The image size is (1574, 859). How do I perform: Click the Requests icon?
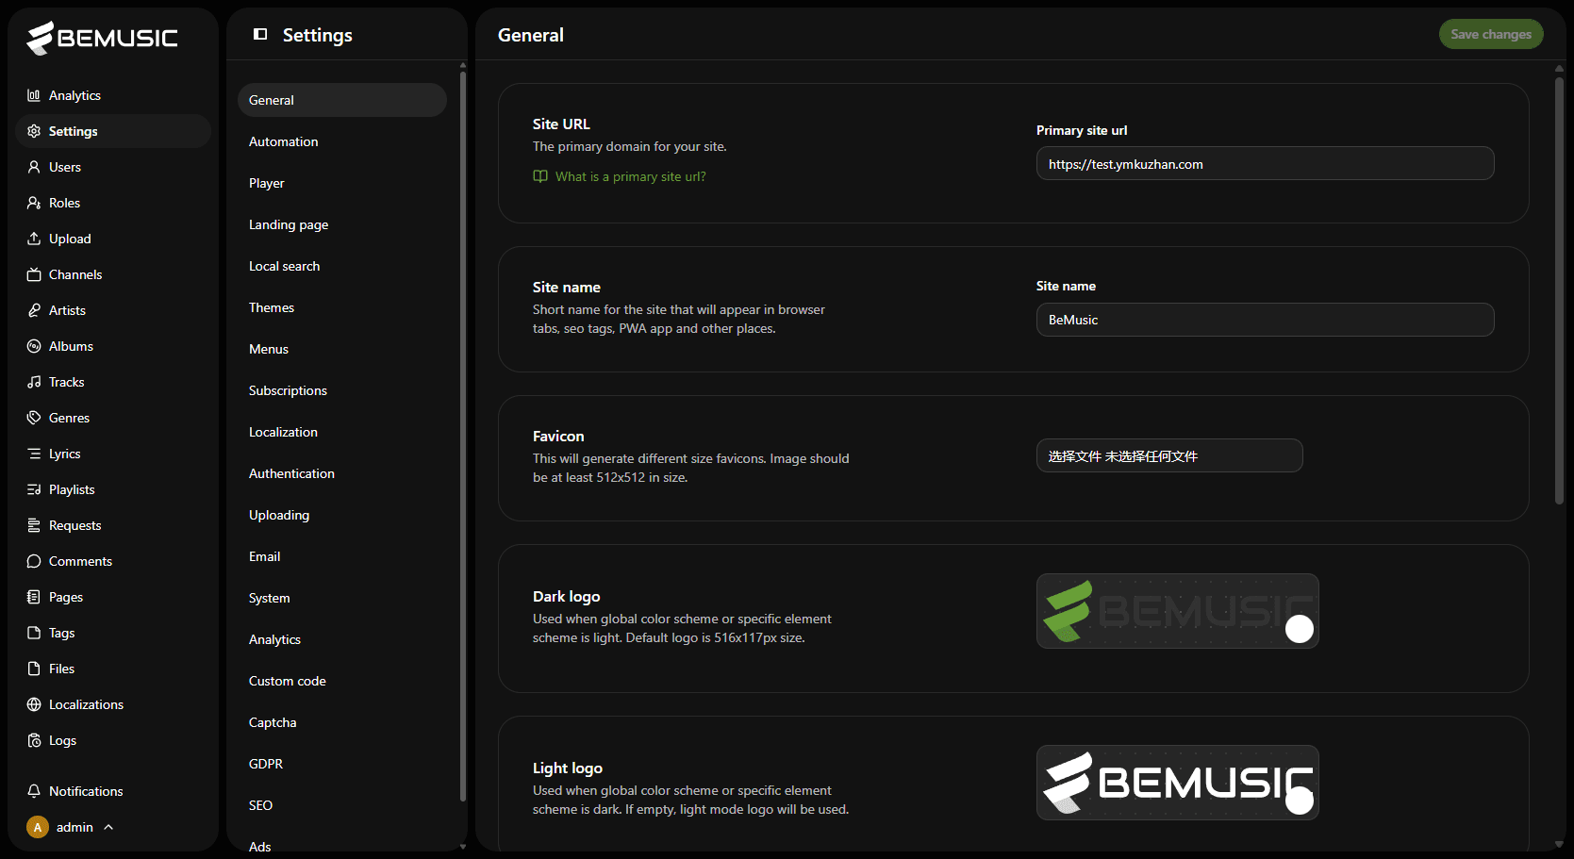[34, 525]
